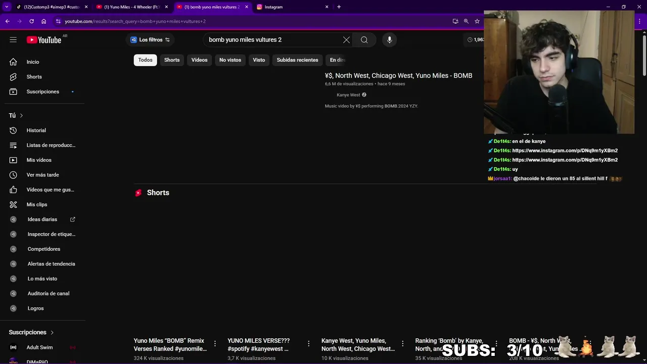Screen dimensions: 647x364
Task: Open Ver más tarde list
Action: (x=42, y=175)
